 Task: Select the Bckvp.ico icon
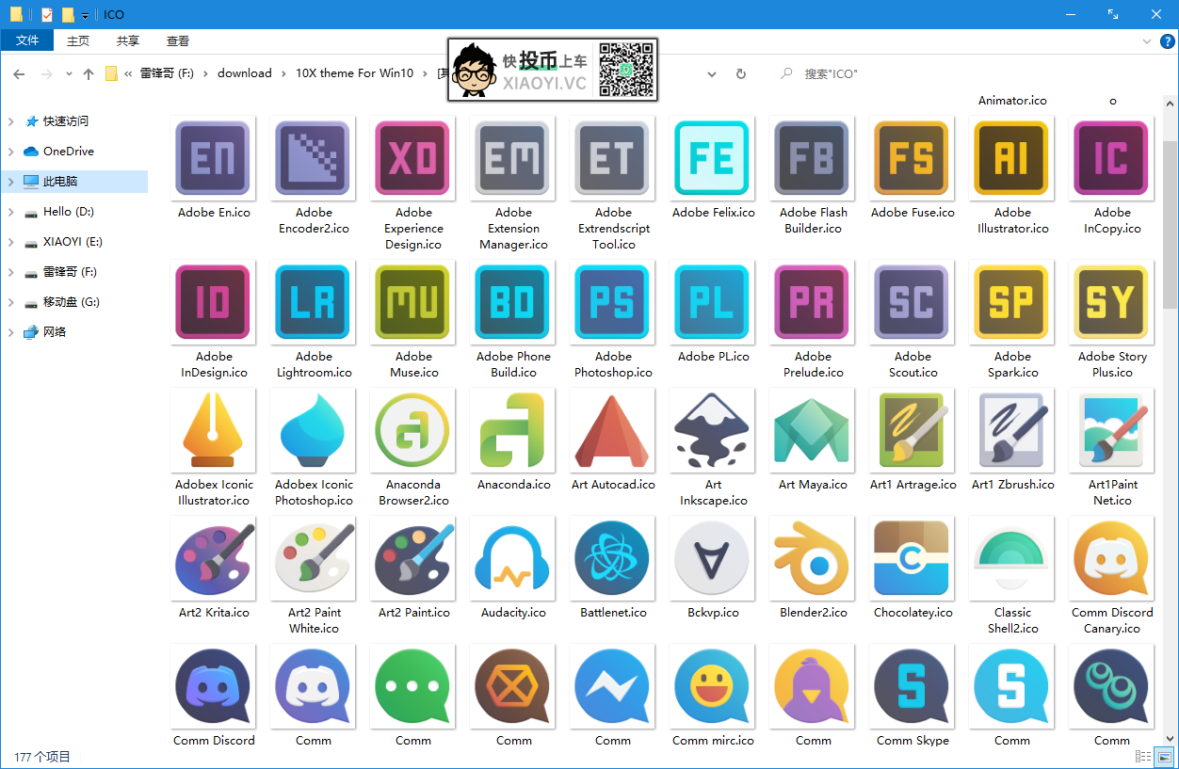click(713, 558)
